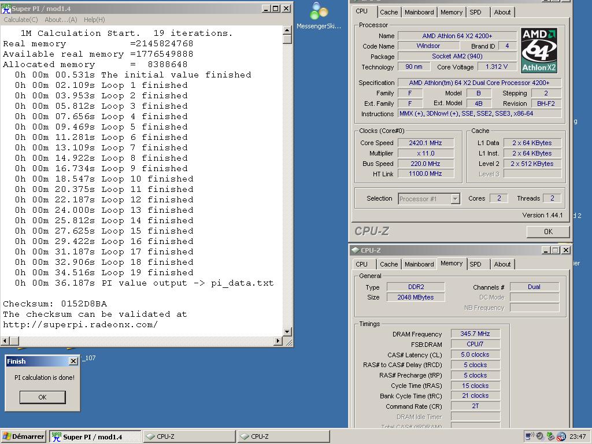Click the Super PI horizontal scrollbar left arrow
The height and width of the screenshot is (444, 592).
(x=5, y=341)
